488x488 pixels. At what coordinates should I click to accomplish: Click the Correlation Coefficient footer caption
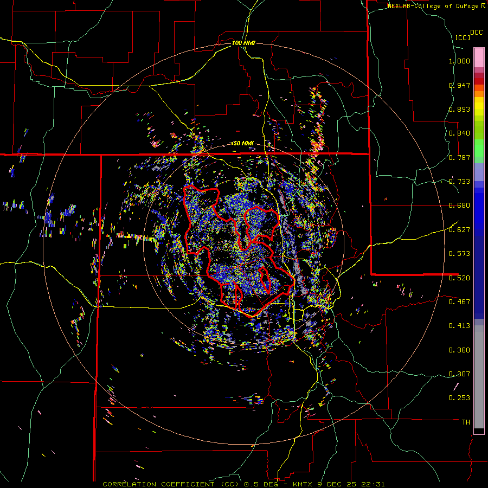coord(243,484)
